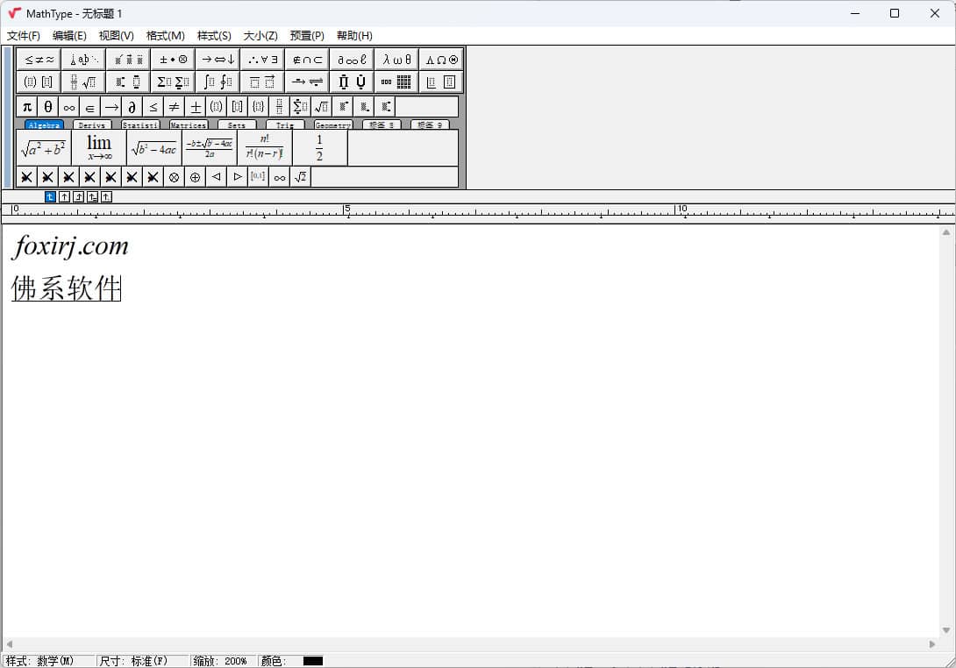Open the 视图(V) menu
This screenshot has height=668, width=956.
(116, 35)
